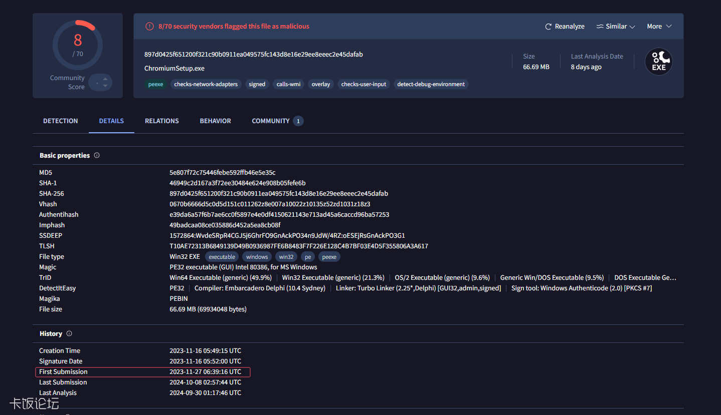Click the Creation Time value
Image resolution: width=721 pixels, height=415 pixels.
206,351
